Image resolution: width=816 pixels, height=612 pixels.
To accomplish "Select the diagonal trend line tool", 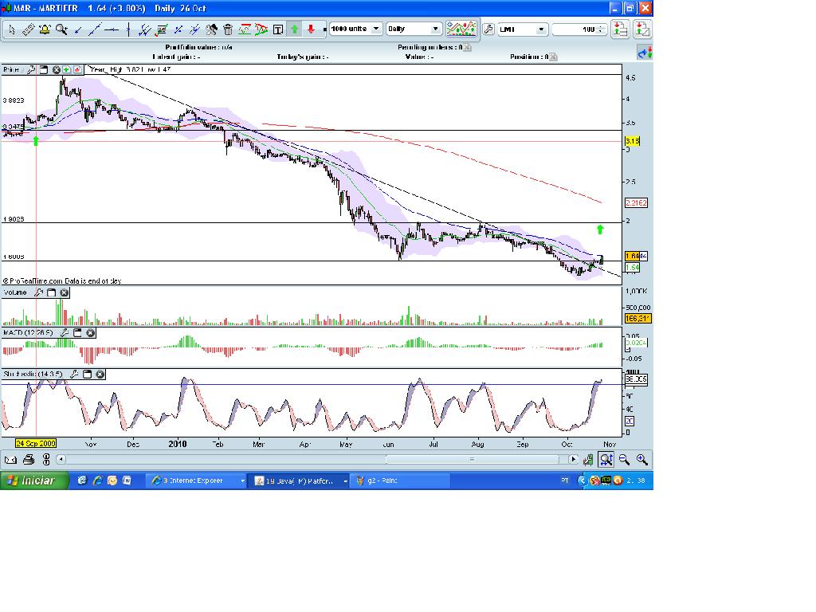I will tap(95, 29).
